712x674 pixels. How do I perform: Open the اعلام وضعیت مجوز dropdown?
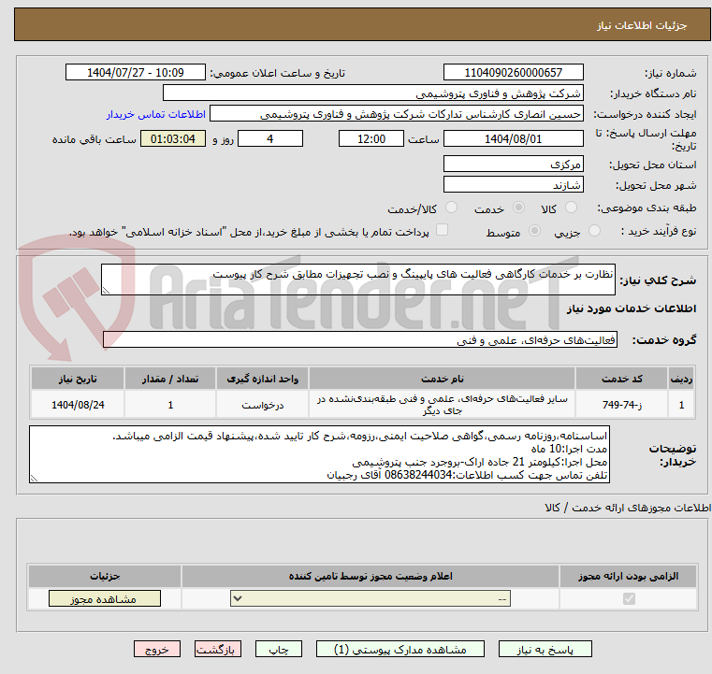(x=371, y=598)
